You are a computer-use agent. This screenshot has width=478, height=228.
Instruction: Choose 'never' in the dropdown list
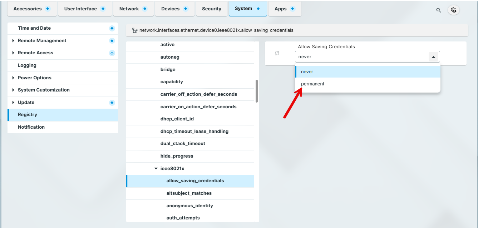coord(307,71)
